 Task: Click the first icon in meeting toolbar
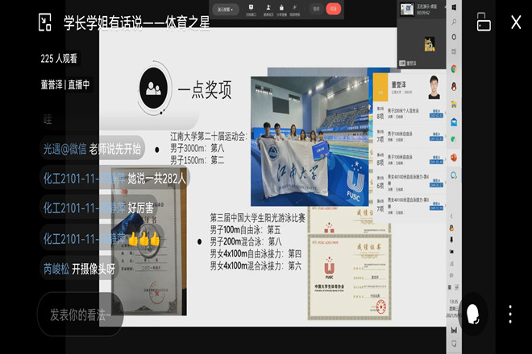(251, 9)
